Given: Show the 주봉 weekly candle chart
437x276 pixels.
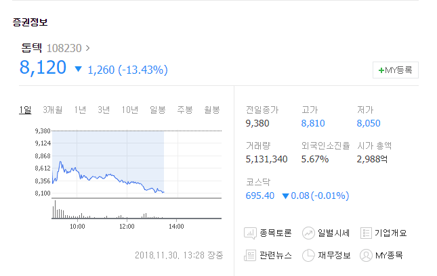Looking at the screenshot, I should point(185,110).
